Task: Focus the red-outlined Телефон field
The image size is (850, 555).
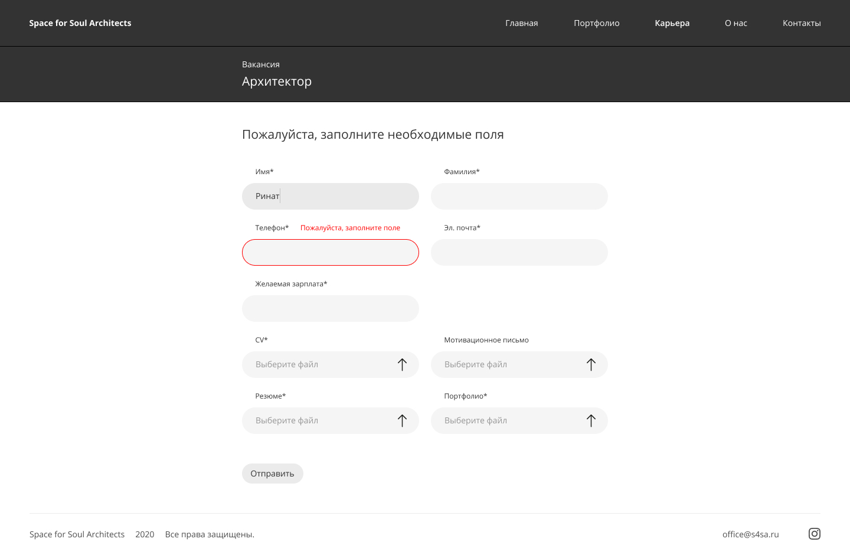Action: pos(331,252)
